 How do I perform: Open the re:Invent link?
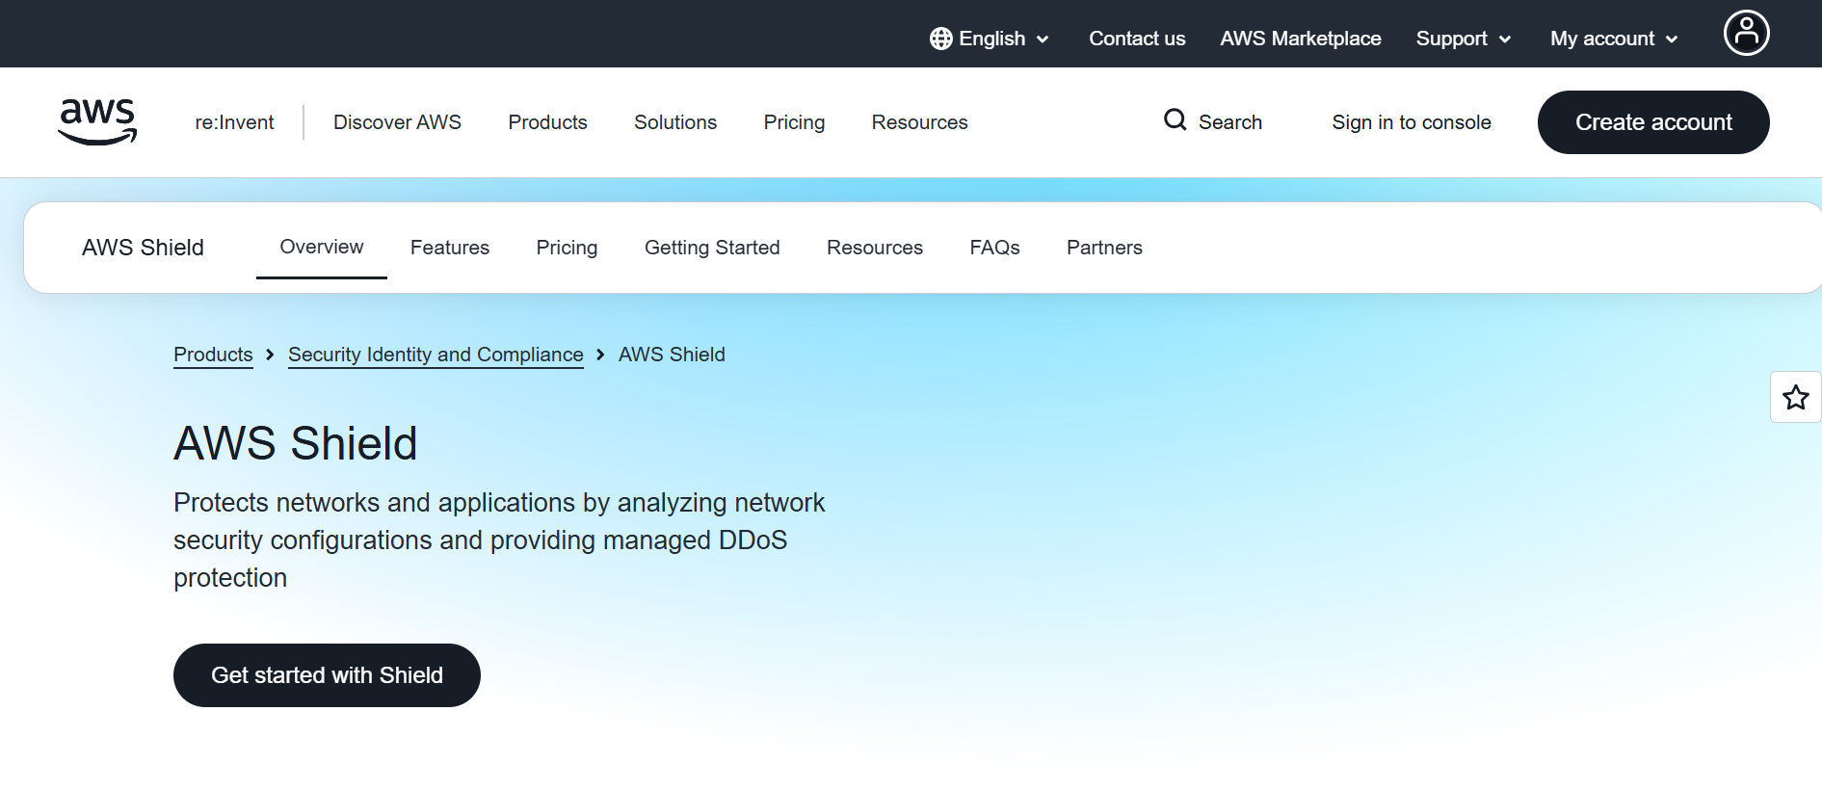234,122
